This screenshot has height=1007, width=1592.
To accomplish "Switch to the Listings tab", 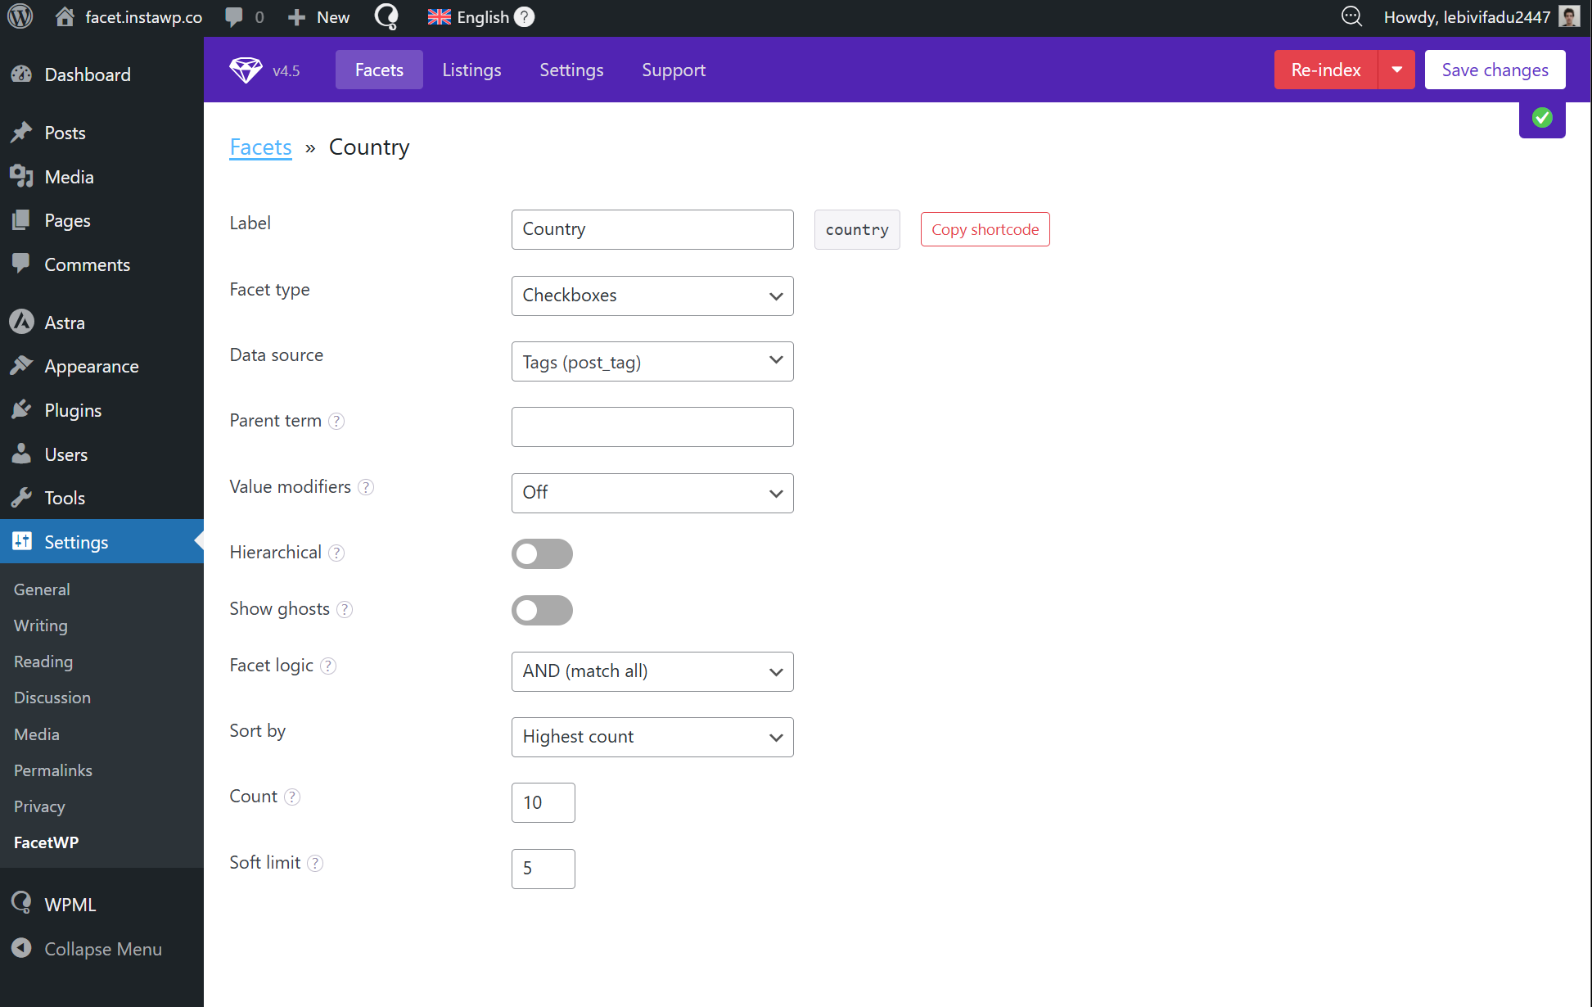I will coord(471,70).
